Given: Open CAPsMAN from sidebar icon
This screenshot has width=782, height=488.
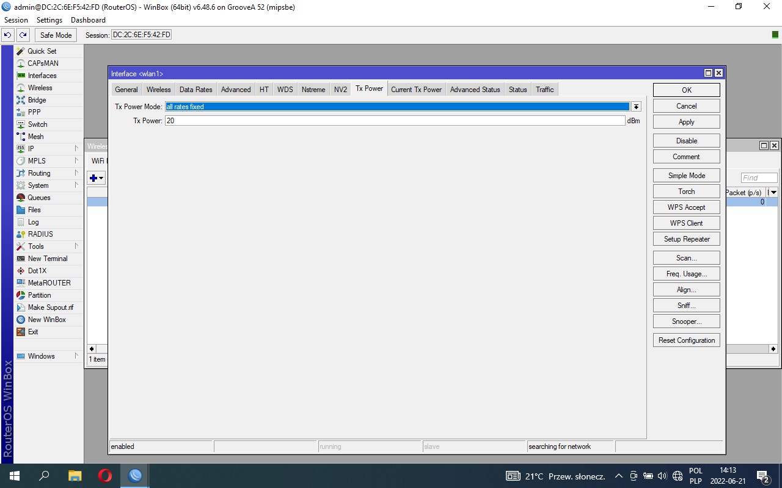Looking at the screenshot, I should (x=21, y=63).
